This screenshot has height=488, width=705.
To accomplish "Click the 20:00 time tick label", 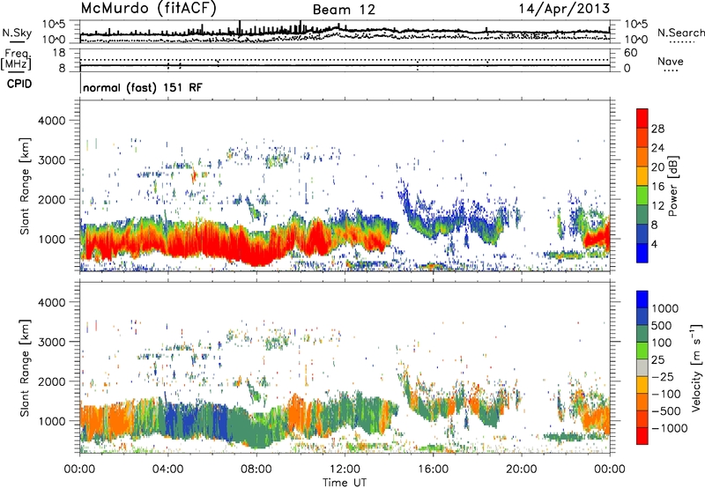I will (521, 469).
